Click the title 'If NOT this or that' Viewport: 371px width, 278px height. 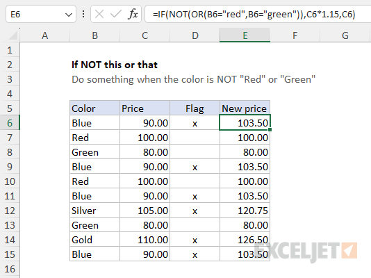coord(115,65)
